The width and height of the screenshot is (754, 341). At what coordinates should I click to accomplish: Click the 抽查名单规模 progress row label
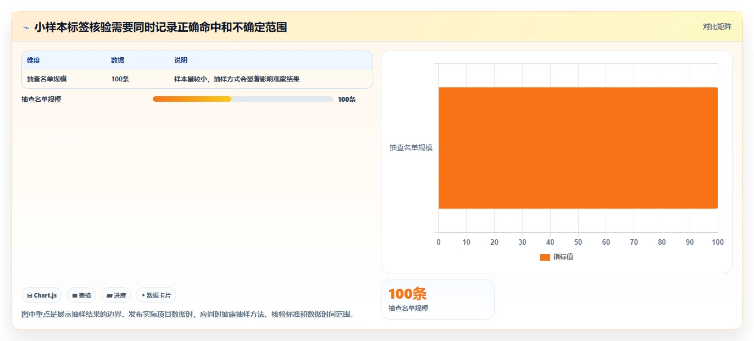(x=41, y=100)
